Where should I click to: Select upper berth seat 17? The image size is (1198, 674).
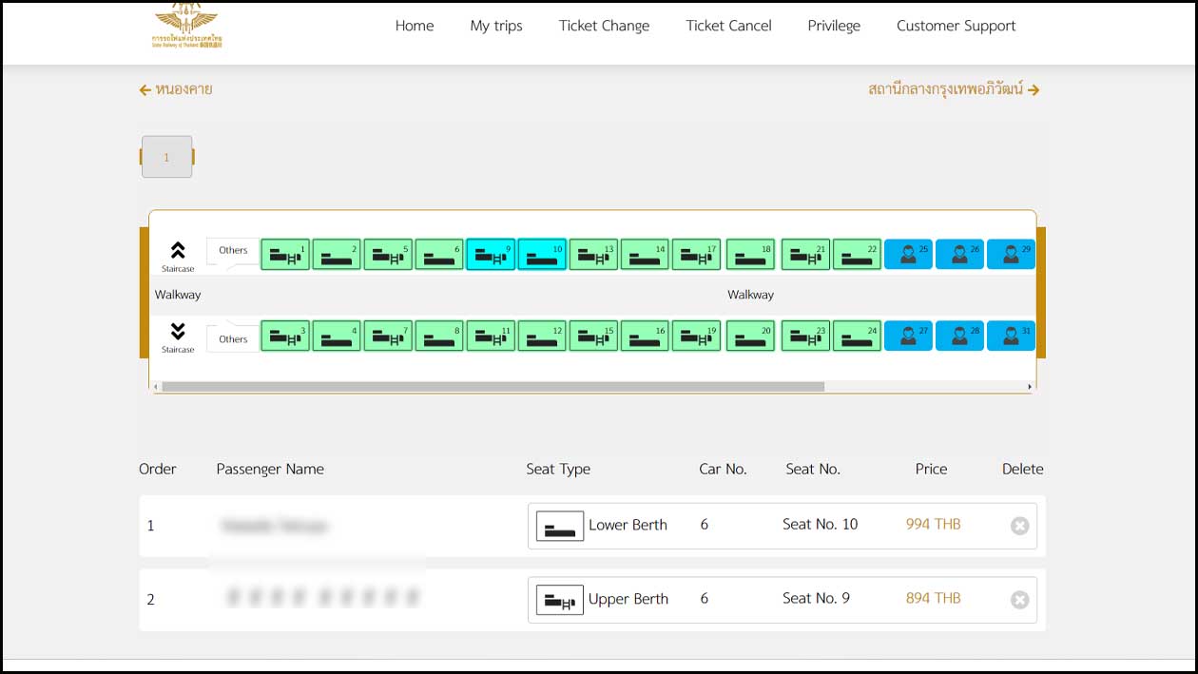point(696,255)
